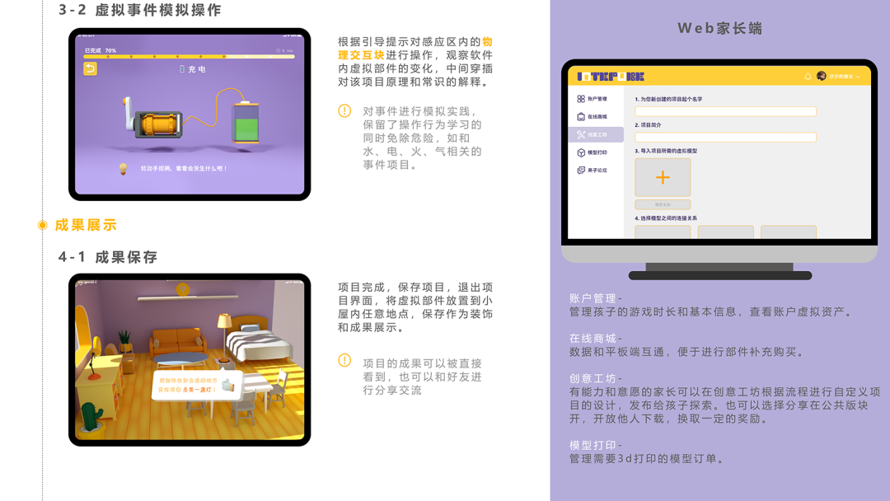This screenshot has width=890, height=501.
Task: Click the exclamation icon beside 对事件进行模拟实践
Action: click(x=344, y=110)
